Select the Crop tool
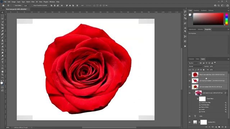This screenshot has height=129, width=230. (3, 25)
